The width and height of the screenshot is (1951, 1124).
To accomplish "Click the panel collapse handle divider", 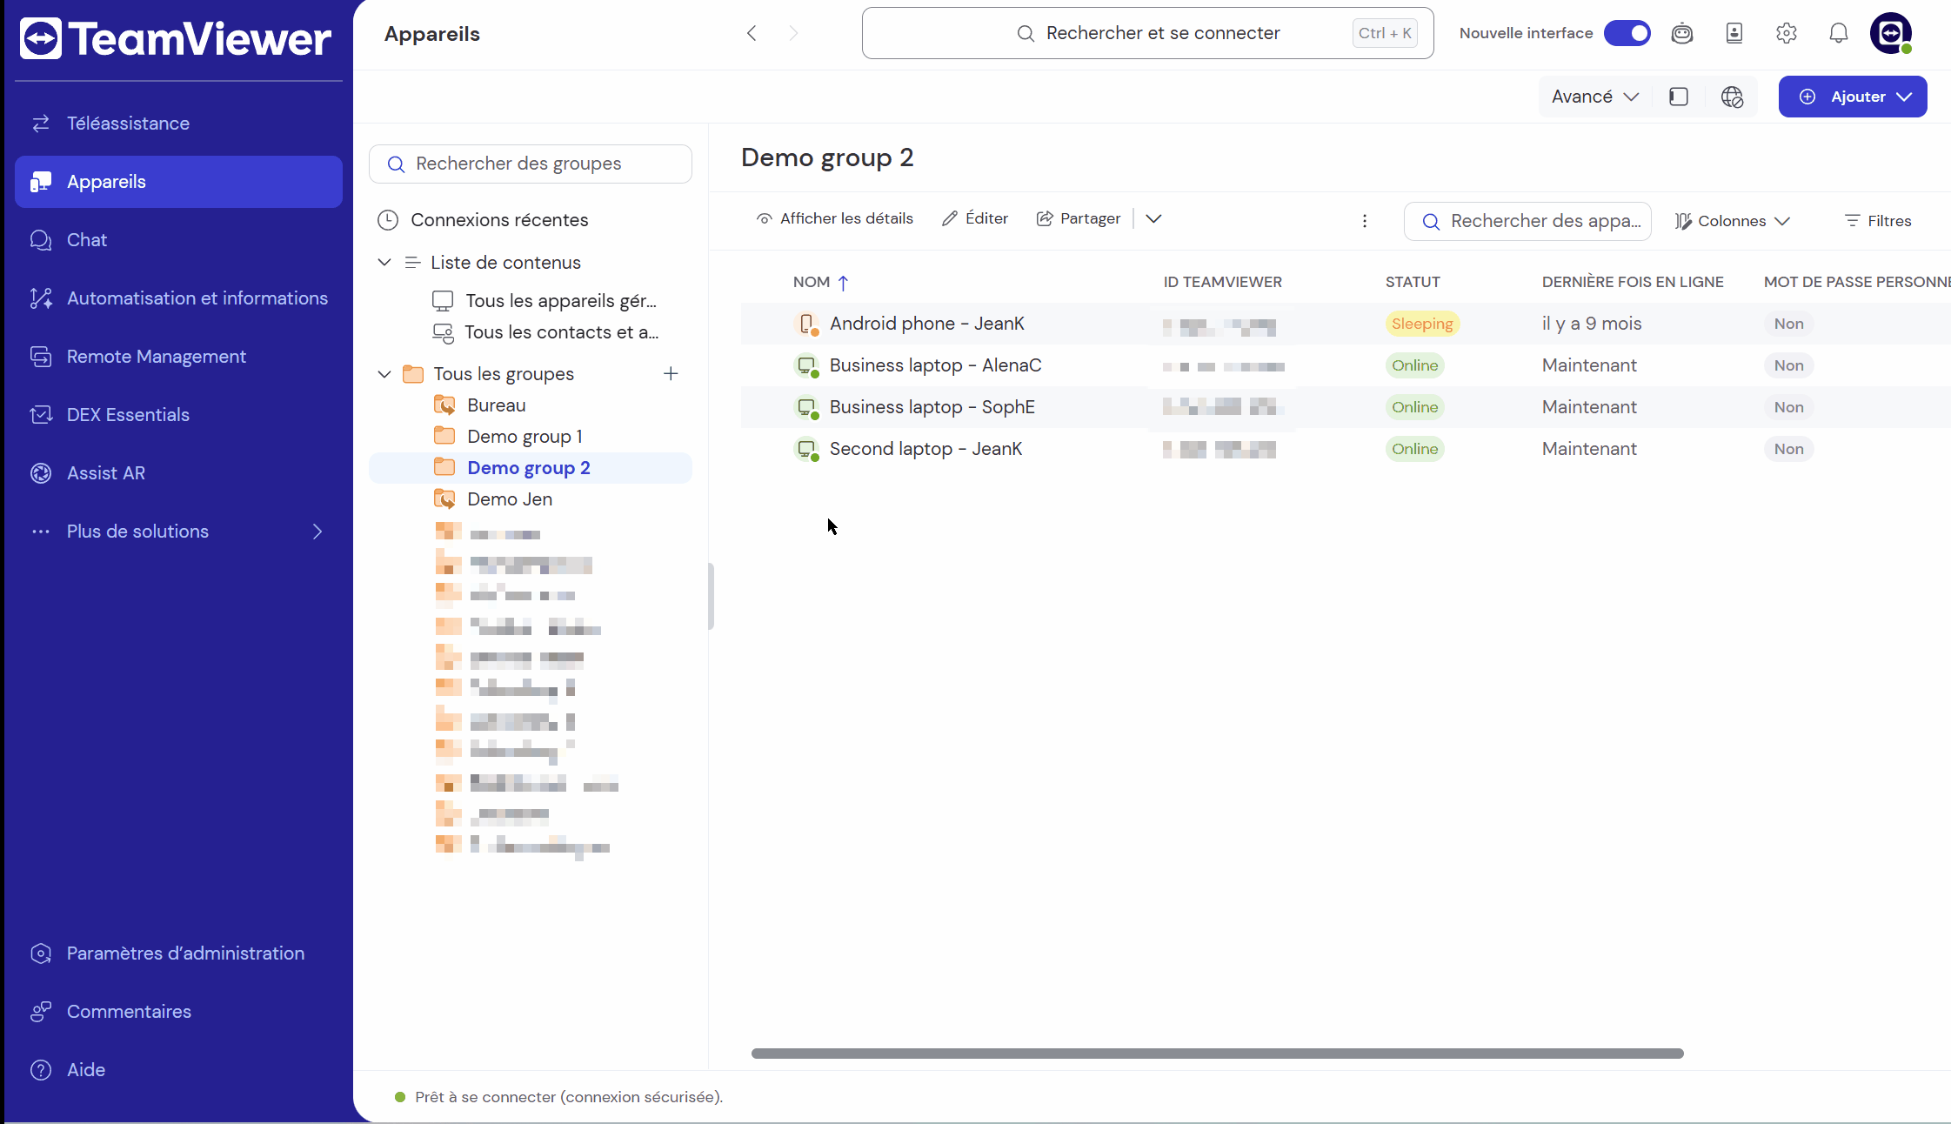I will tap(711, 596).
